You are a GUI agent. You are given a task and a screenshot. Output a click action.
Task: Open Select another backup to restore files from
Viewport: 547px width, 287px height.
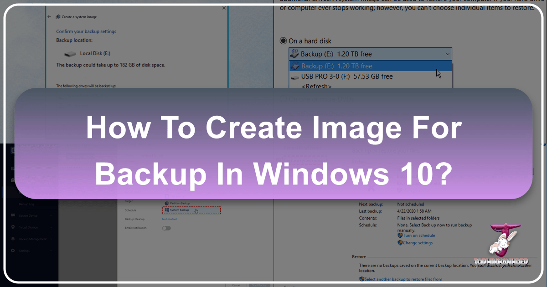[403, 279]
